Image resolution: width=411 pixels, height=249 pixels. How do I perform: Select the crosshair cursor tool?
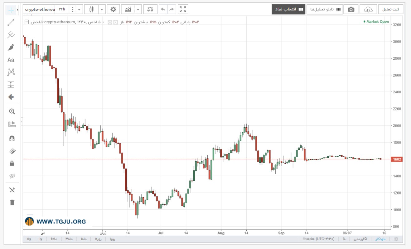tap(11, 10)
